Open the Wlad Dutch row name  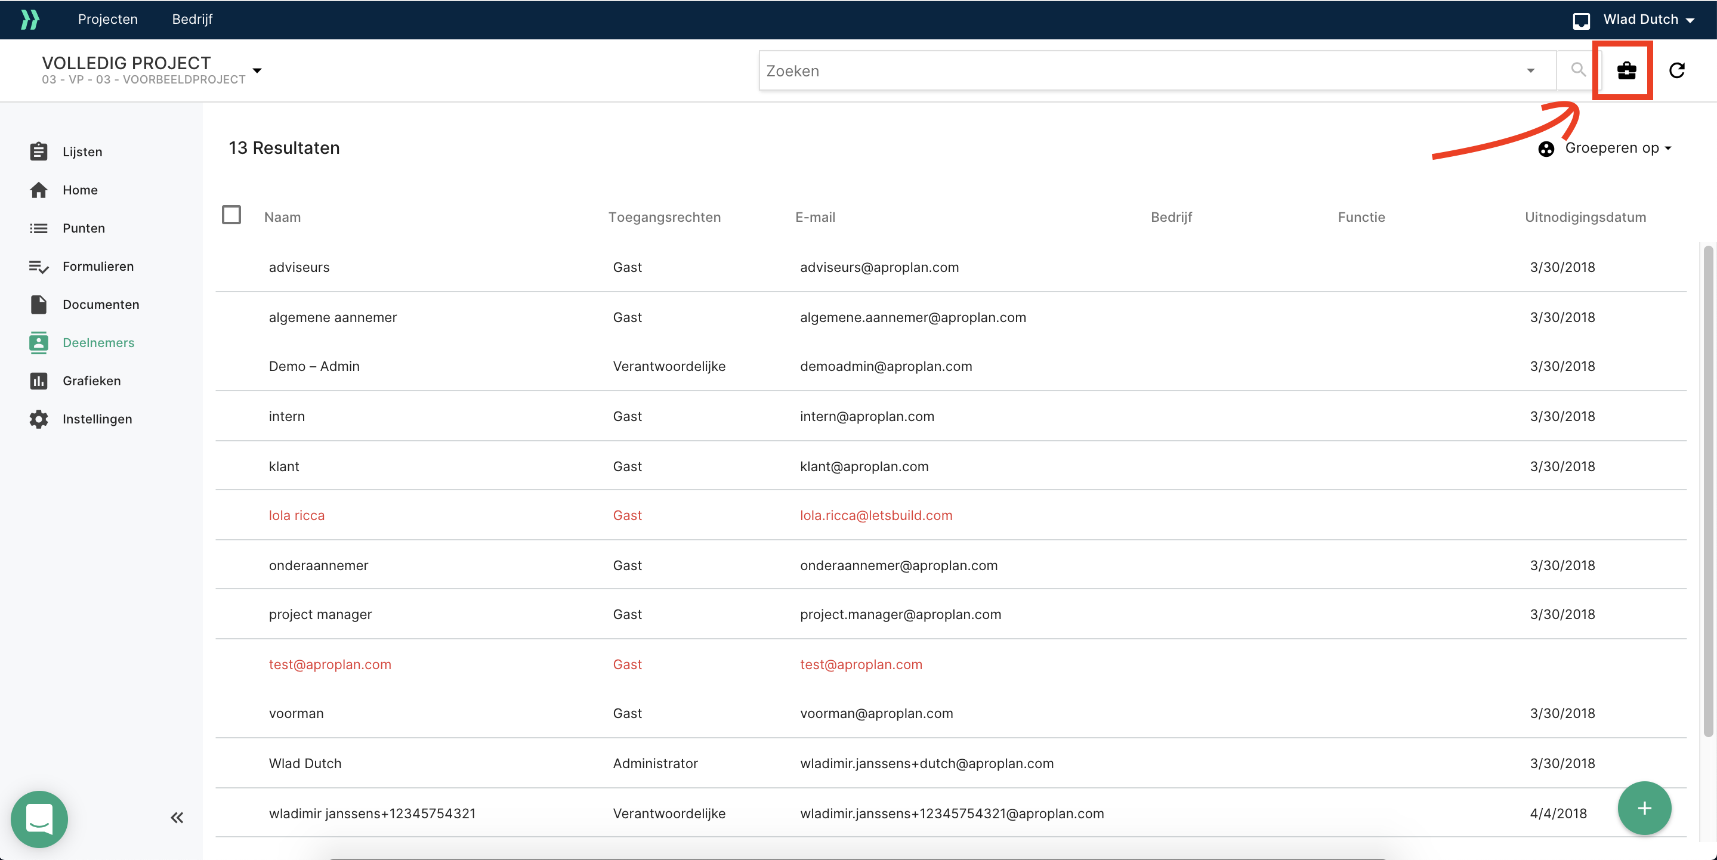pyautogui.click(x=305, y=763)
